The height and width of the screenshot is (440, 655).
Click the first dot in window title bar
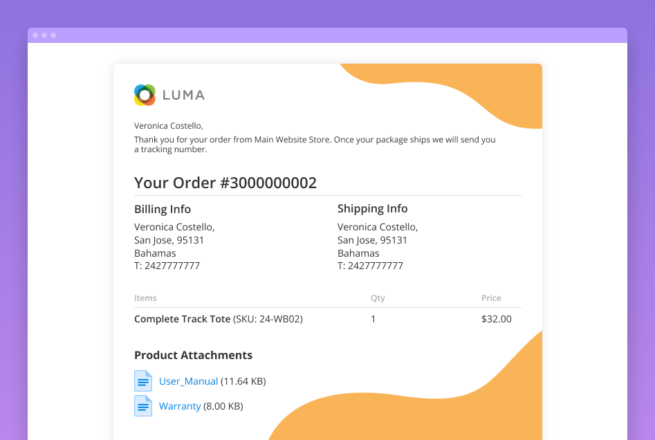(x=35, y=35)
